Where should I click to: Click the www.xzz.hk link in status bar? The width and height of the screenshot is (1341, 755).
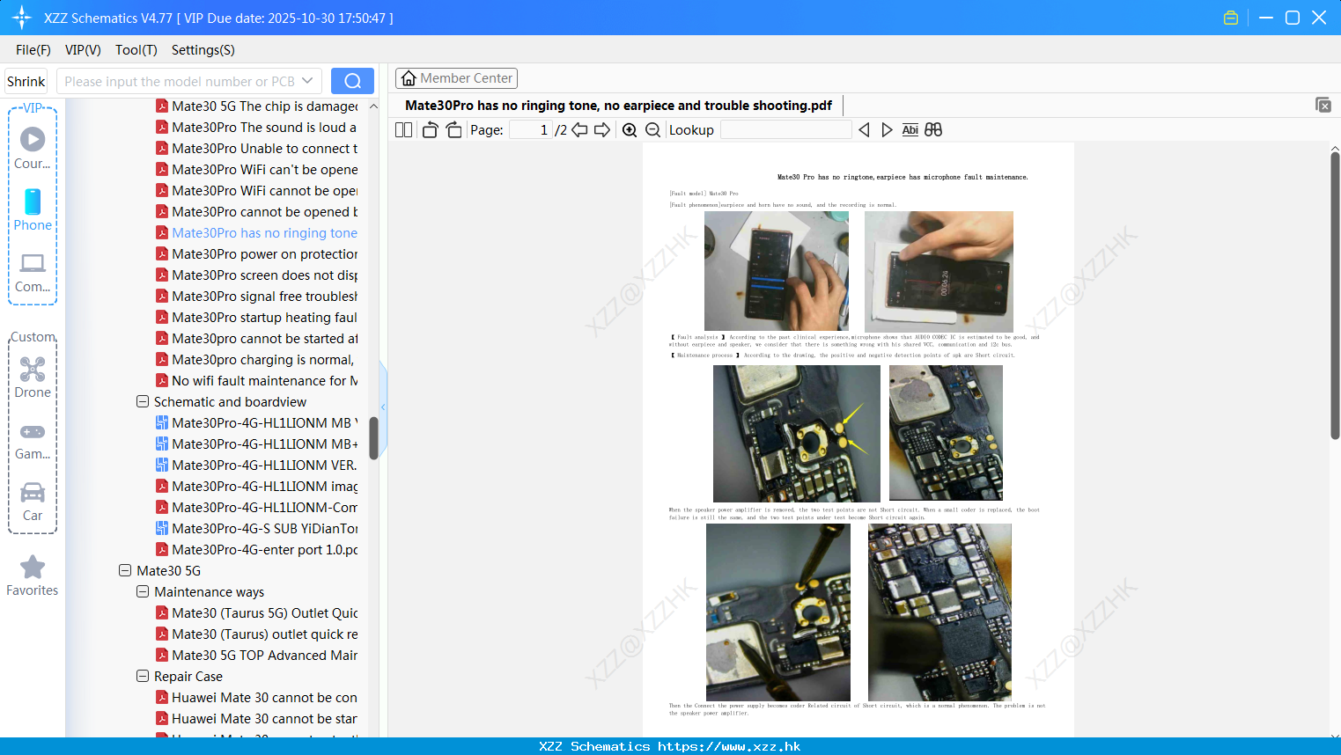(729, 746)
